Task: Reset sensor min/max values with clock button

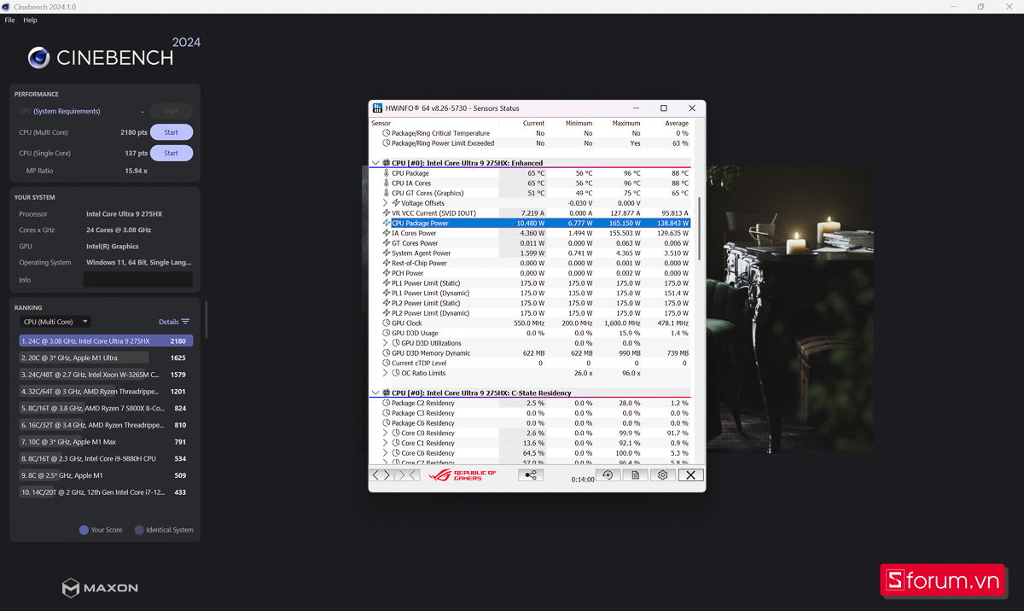Action: pos(608,475)
